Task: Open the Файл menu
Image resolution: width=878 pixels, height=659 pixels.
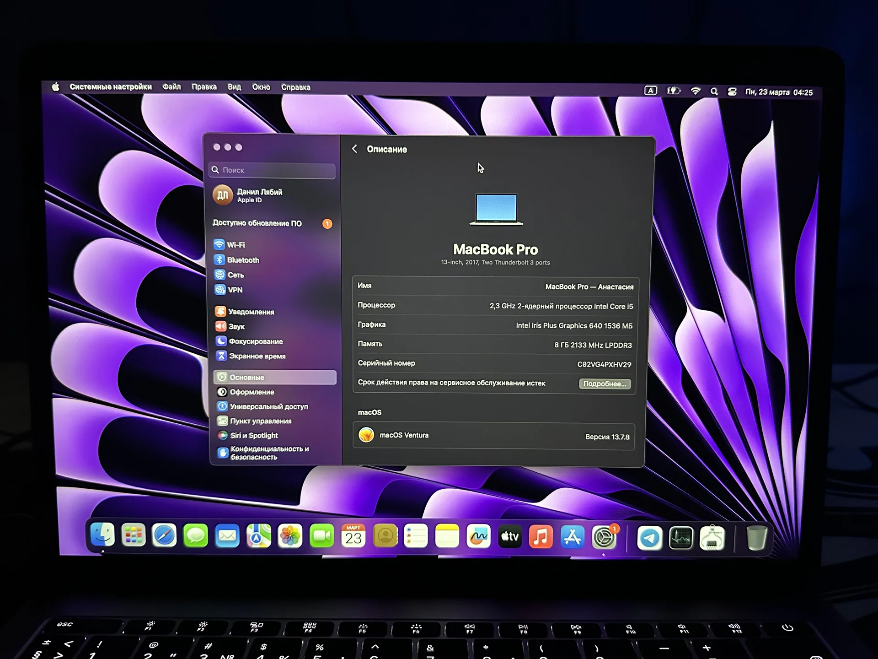Action: point(171,86)
